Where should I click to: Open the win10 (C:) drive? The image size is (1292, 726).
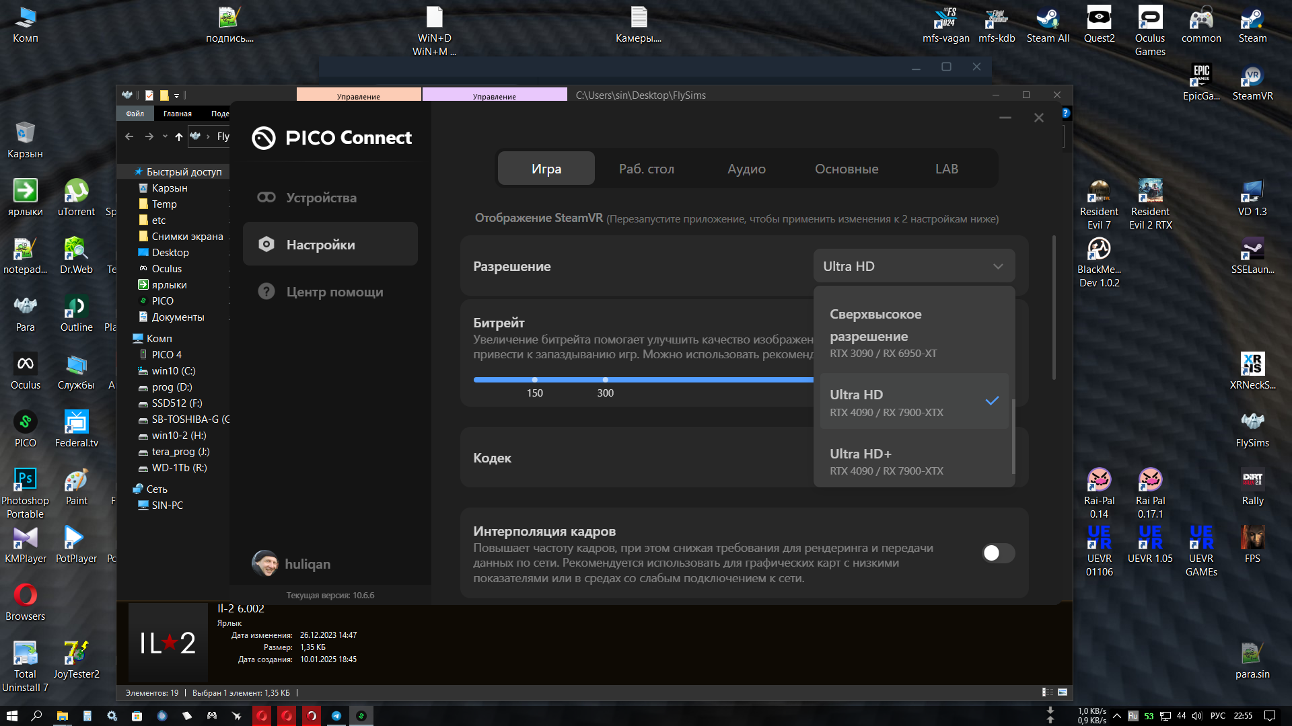coord(174,370)
